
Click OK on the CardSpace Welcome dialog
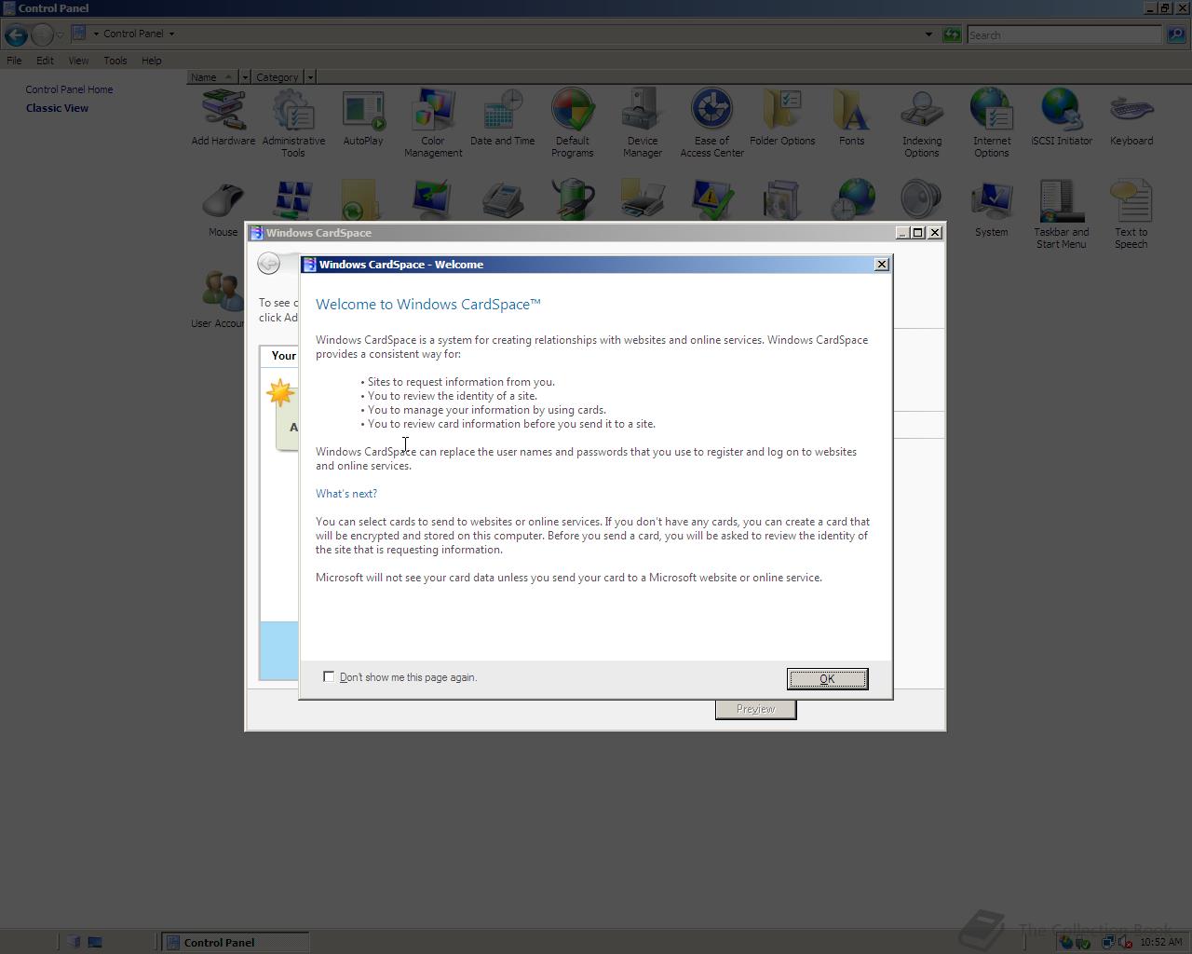pyautogui.click(x=827, y=678)
